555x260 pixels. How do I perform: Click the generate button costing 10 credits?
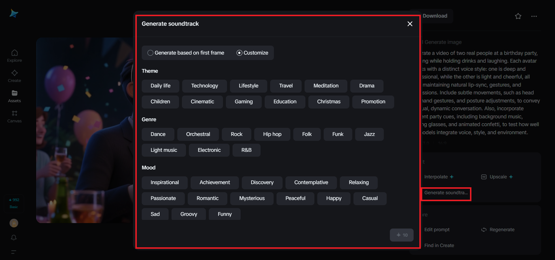click(x=402, y=235)
